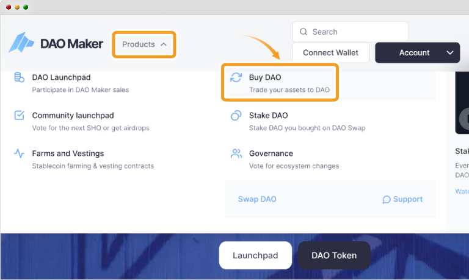The image size is (469, 280).
Task: Follow the Swap DAO link
Action: pos(257,199)
